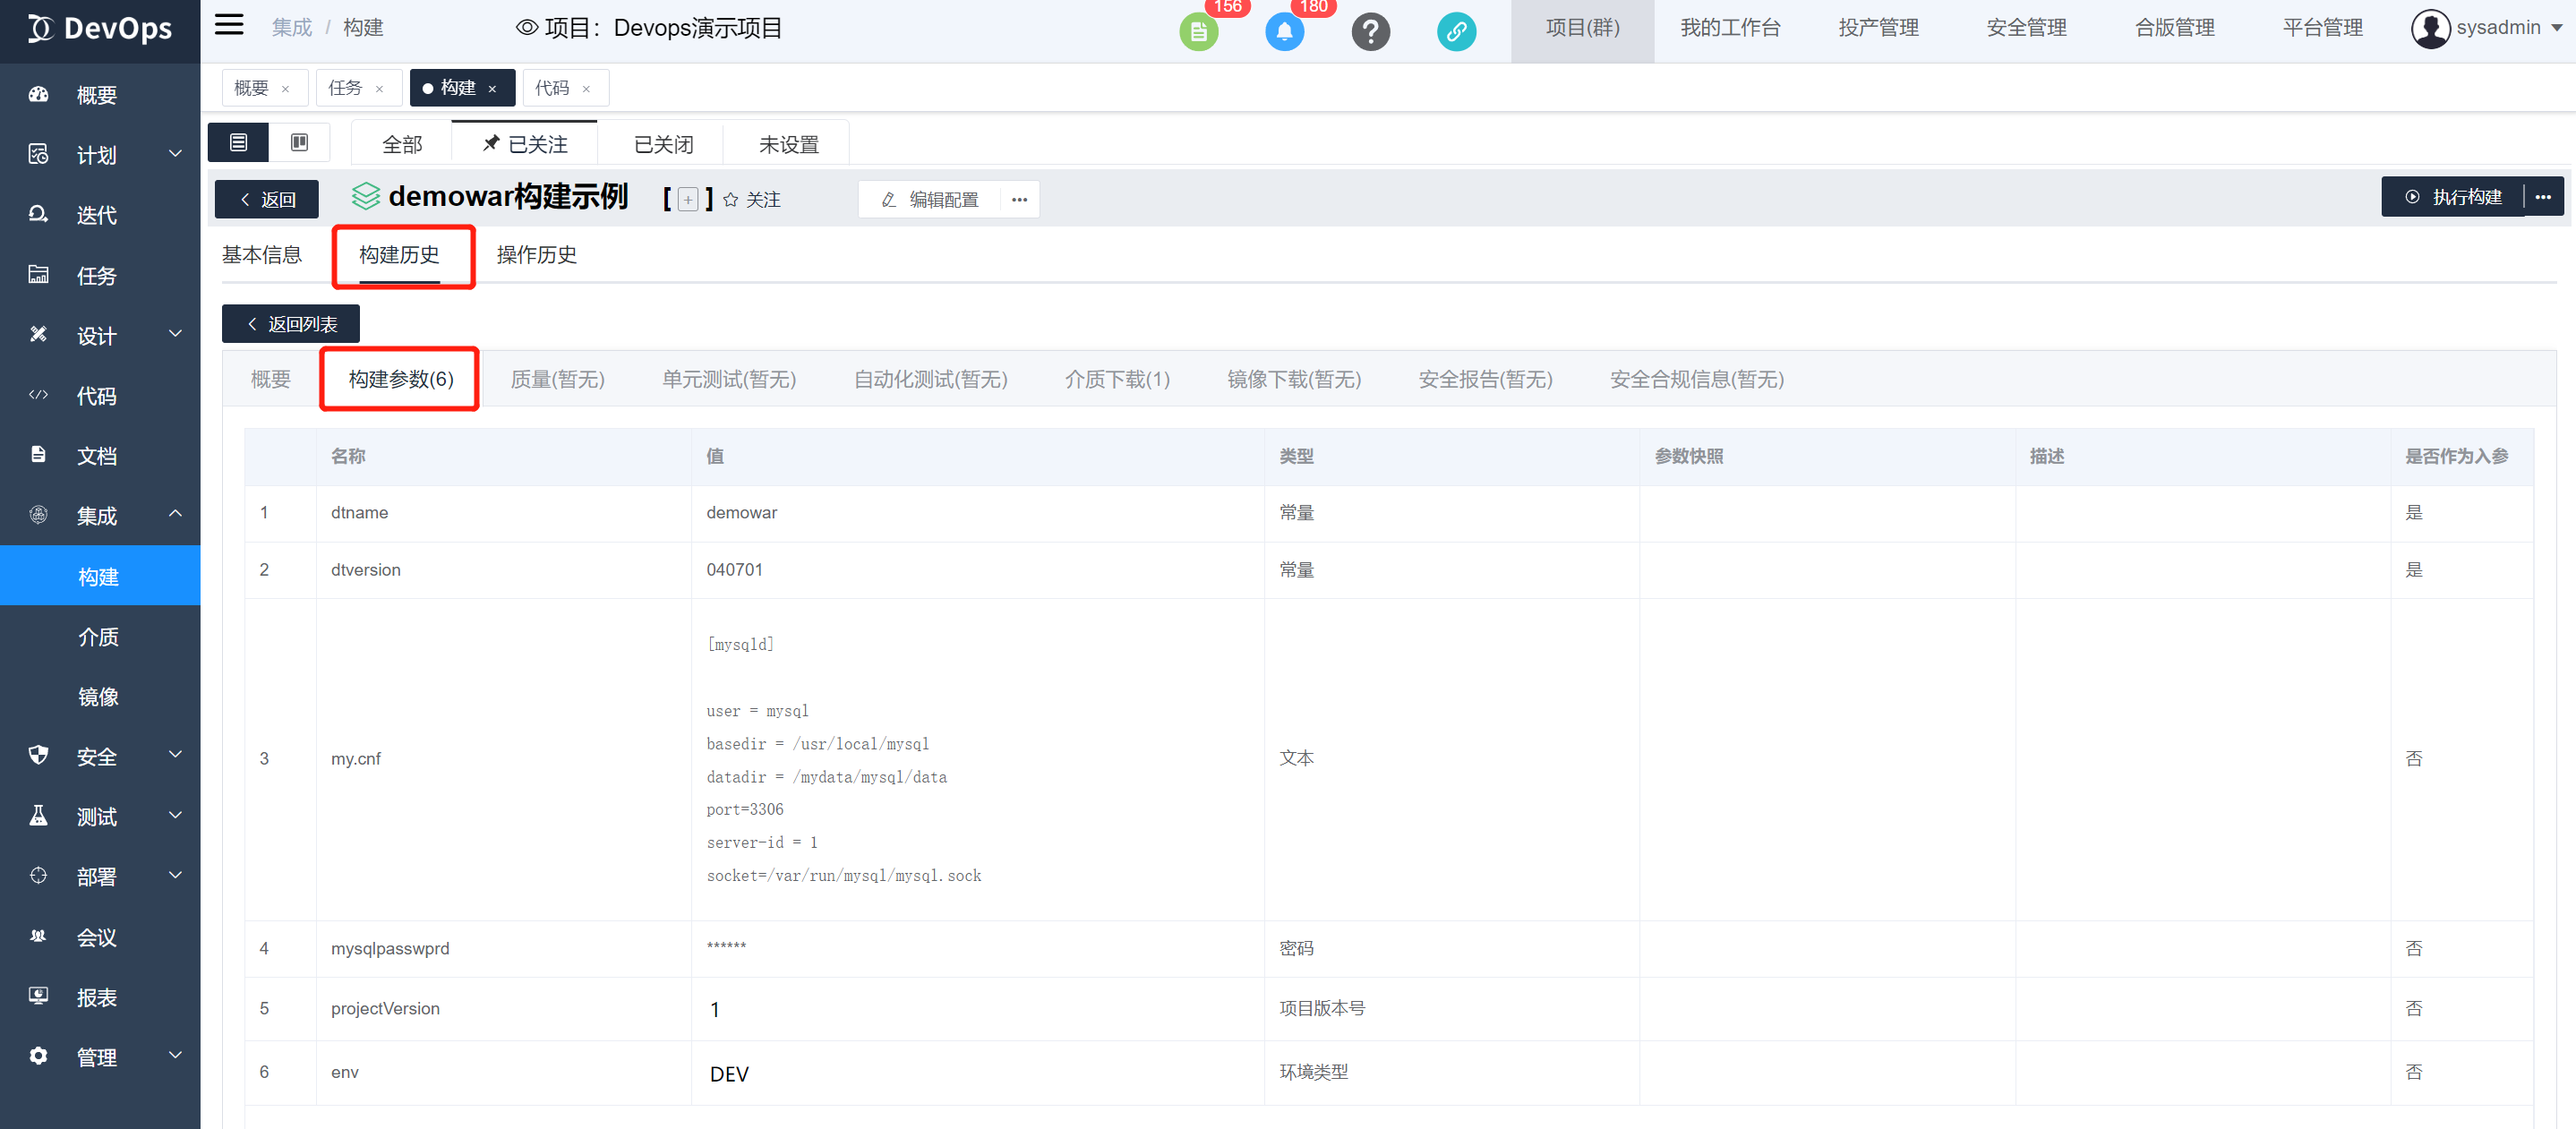Open the sysadmin user dropdown
The width and height of the screenshot is (2576, 1129).
click(2486, 28)
